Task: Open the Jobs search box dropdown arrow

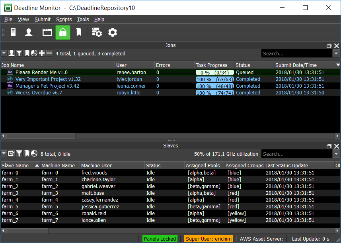Action: 336,53
